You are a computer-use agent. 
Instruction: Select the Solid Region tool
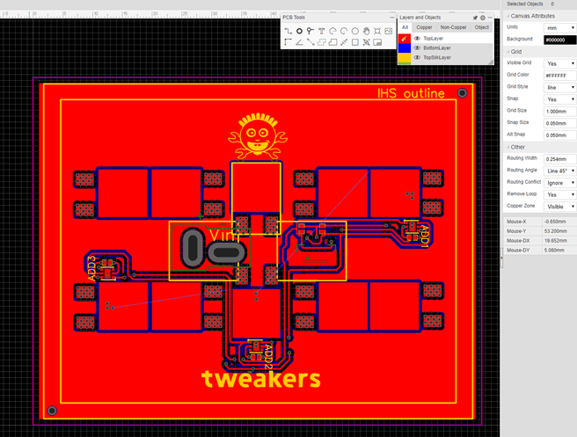click(332, 42)
